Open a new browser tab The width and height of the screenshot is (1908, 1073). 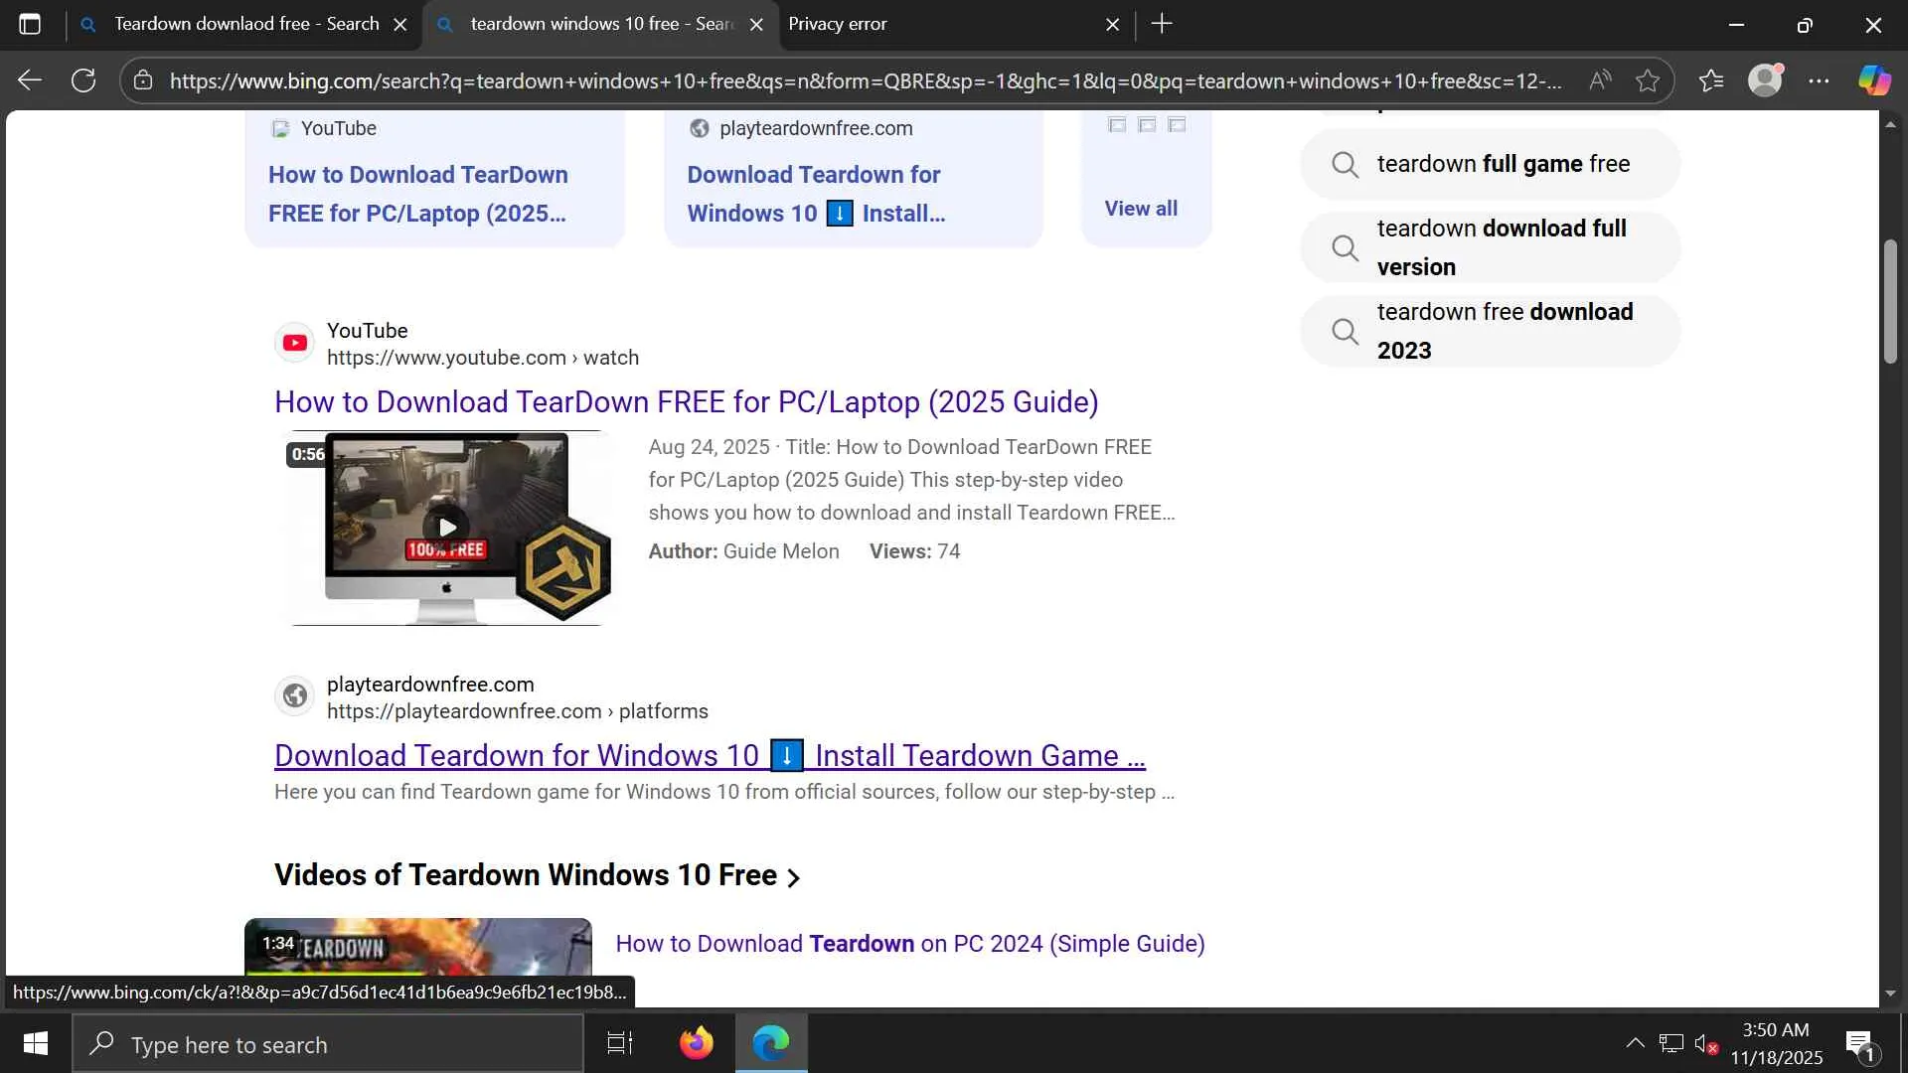[x=1162, y=24]
